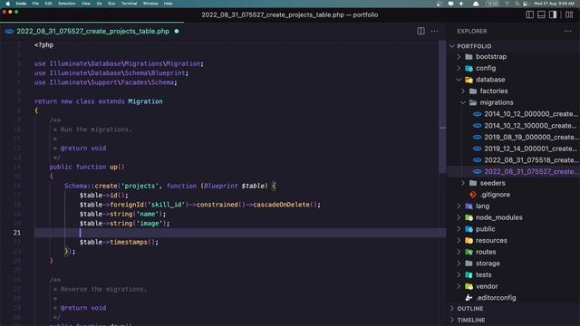This screenshot has width=580, height=326.
Task: Click the editor vertical scrollbar
Action: point(442,107)
